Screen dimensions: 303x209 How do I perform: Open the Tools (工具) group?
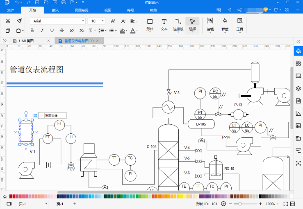(x=240, y=25)
